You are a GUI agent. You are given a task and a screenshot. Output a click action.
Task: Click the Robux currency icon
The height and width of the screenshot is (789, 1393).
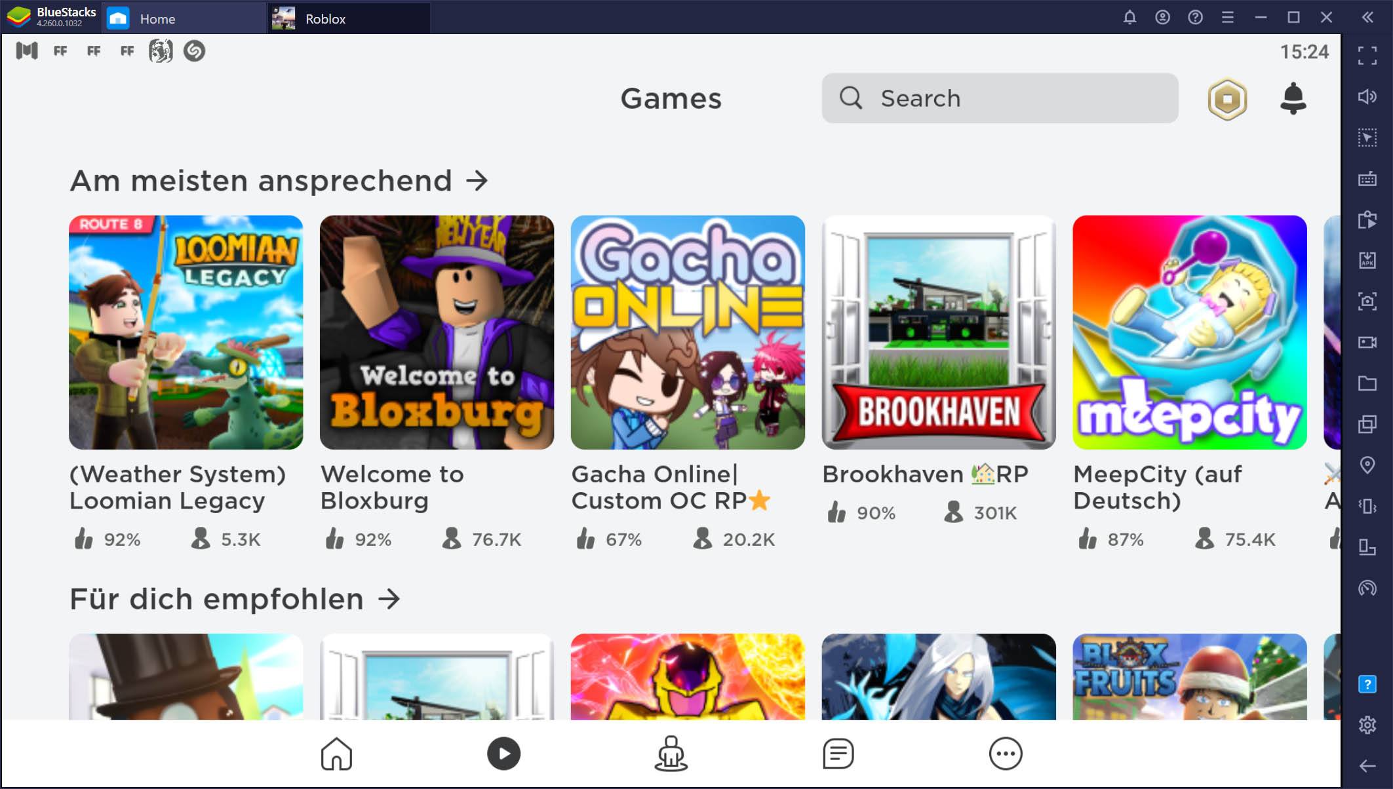tap(1229, 98)
